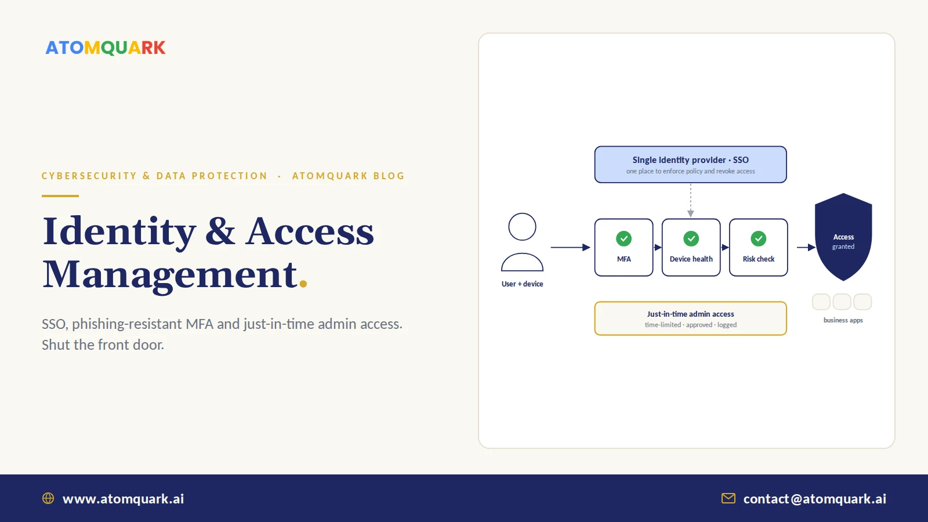Click the 'User + device' label

click(523, 284)
